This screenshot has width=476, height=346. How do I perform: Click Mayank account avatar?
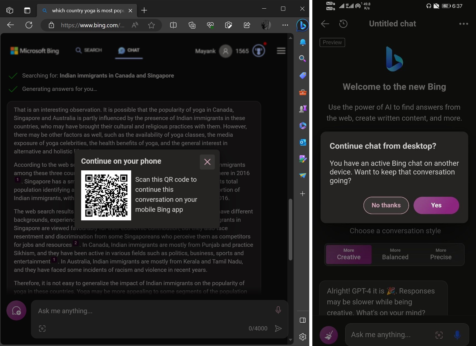(226, 51)
